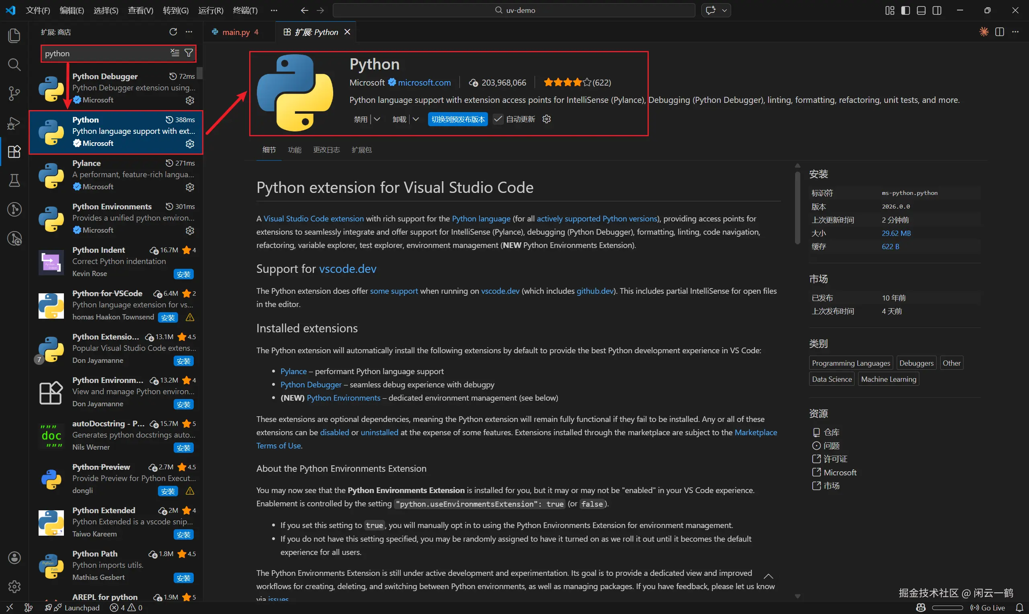
Task: Open the 文件(F) menu
Action: 38,10
